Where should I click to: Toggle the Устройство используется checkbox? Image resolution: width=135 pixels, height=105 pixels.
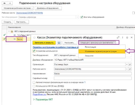(x=34, y=51)
